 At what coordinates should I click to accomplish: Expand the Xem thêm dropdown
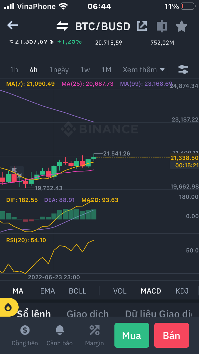point(144,70)
